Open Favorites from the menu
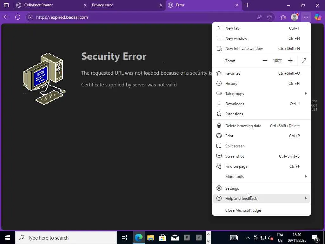This screenshot has height=244, width=325. tap(262, 73)
